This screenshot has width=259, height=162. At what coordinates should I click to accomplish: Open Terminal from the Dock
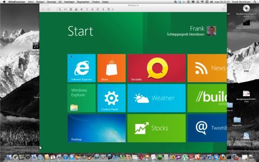(229, 157)
